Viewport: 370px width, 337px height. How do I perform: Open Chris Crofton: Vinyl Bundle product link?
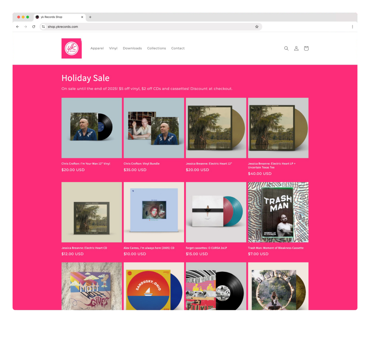coord(142,164)
